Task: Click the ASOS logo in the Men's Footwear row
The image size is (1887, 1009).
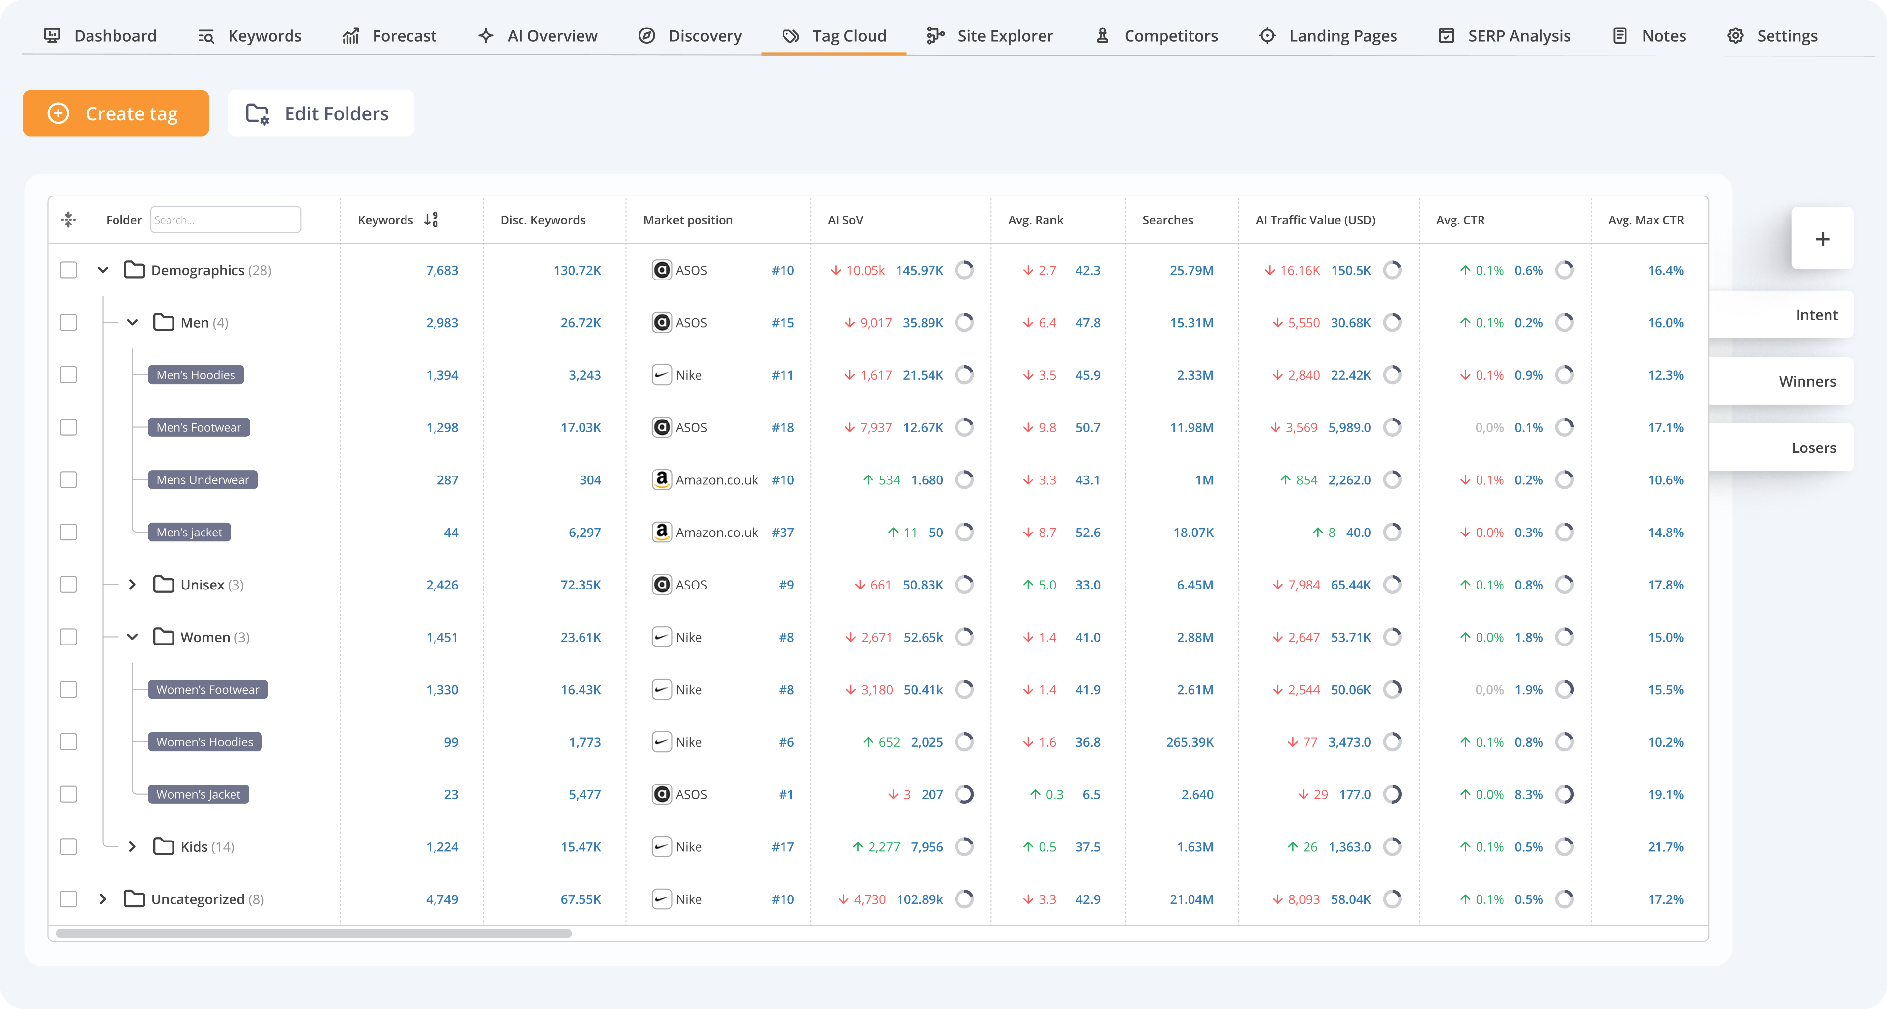Action: pyautogui.click(x=662, y=427)
